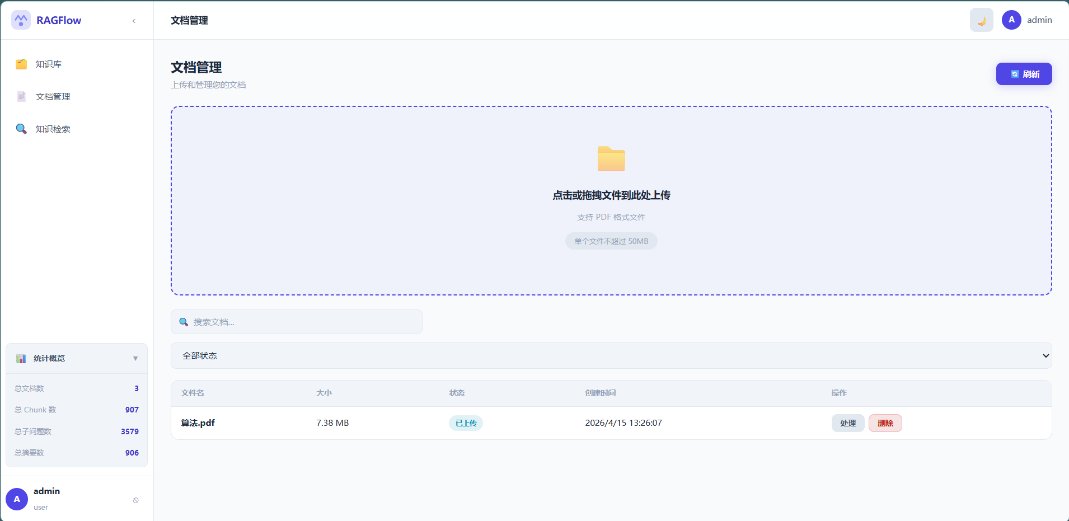The height and width of the screenshot is (521, 1069).
Task: Collapse the sidebar with the chevron arrow
Action: [x=134, y=21]
